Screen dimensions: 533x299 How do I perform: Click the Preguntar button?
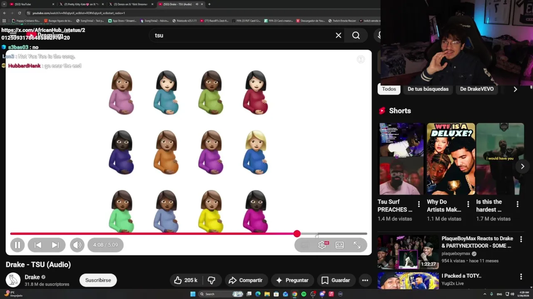pos(292,280)
